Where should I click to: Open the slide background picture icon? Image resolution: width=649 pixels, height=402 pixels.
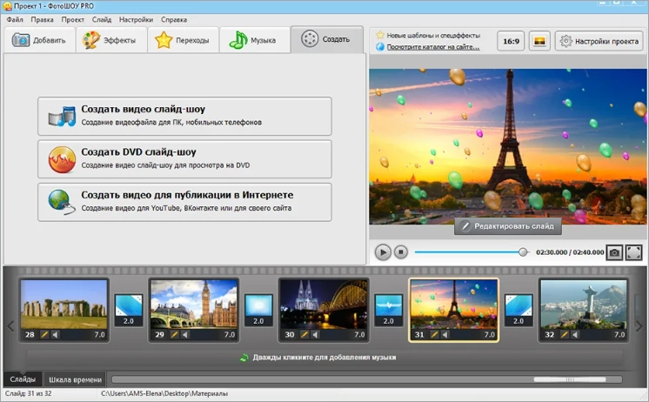coord(539,41)
